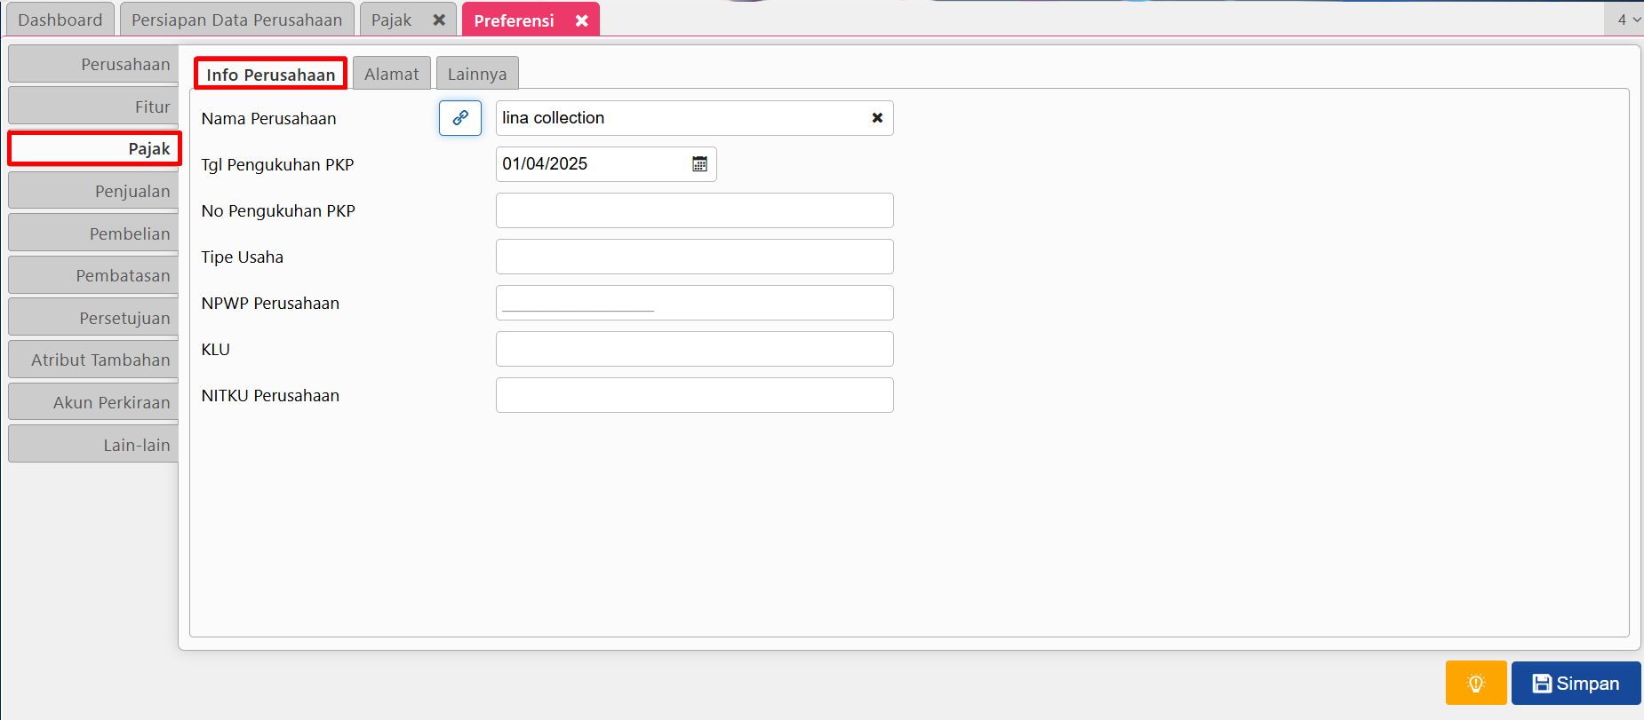
Task: Open Persiapan Data Perusahaan tab
Action: (236, 20)
